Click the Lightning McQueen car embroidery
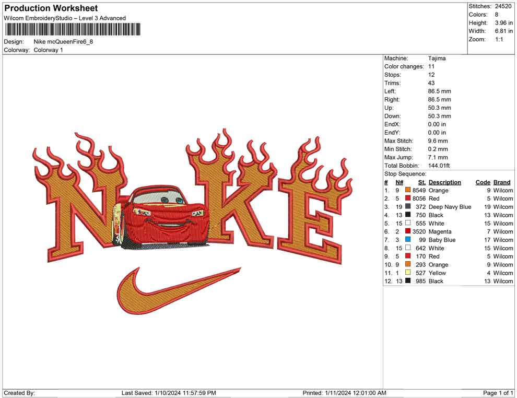This screenshot has height=398, width=517. pos(161,218)
